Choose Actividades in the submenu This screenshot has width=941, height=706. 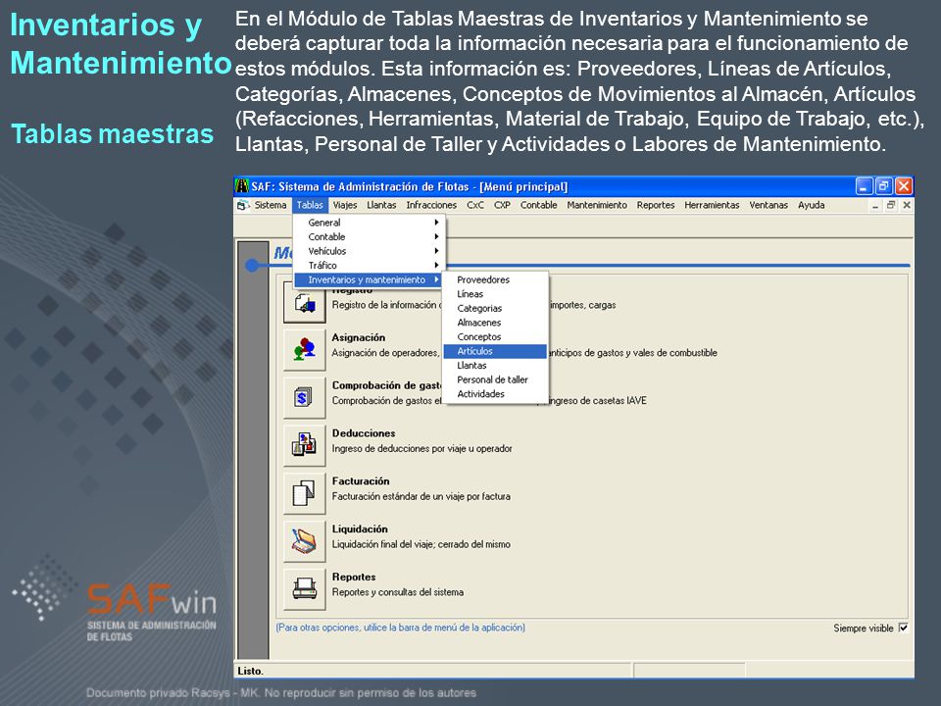click(x=495, y=394)
